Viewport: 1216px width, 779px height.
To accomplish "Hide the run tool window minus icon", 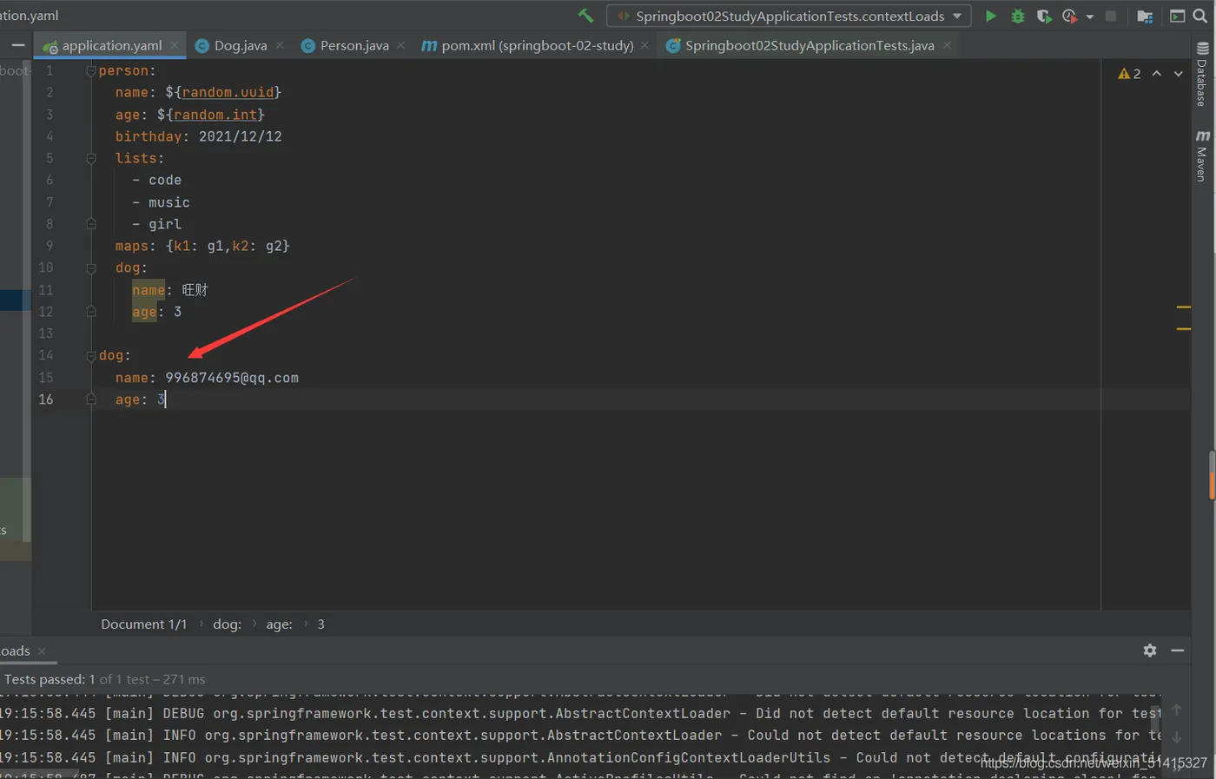I will coord(1178,650).
